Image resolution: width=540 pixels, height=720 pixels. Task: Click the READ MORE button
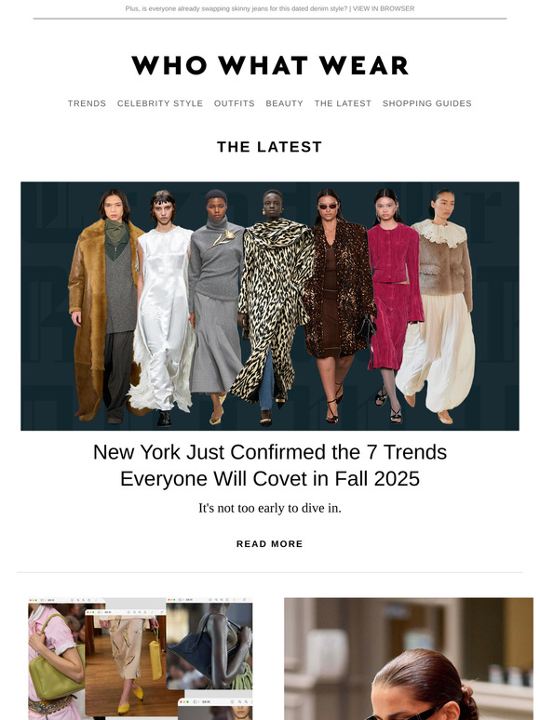click(x=270, y=543)
